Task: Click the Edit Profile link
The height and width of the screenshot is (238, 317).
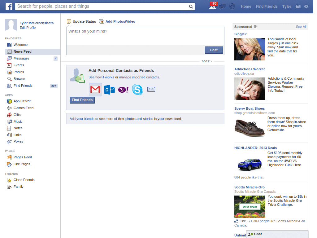Action: point(28,28)
